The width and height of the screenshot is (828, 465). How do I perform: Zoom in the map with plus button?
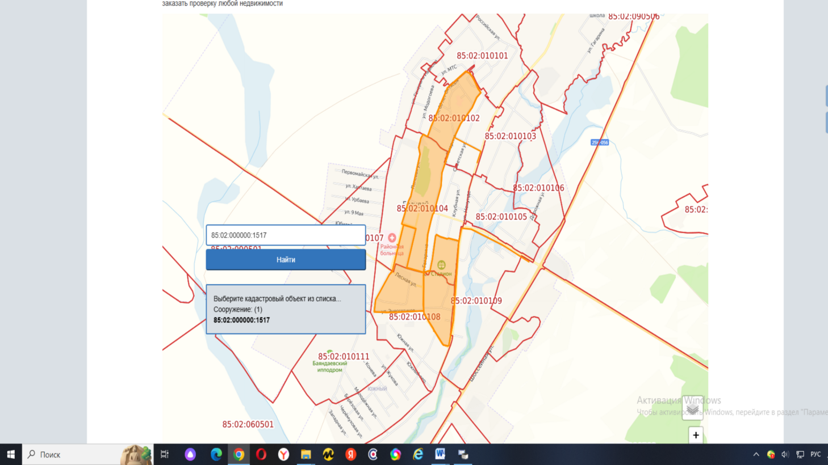[x=696, y=435]
